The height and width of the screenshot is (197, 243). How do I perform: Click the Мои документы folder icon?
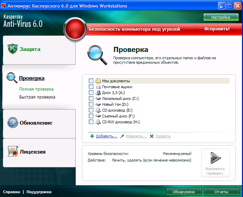98,81
